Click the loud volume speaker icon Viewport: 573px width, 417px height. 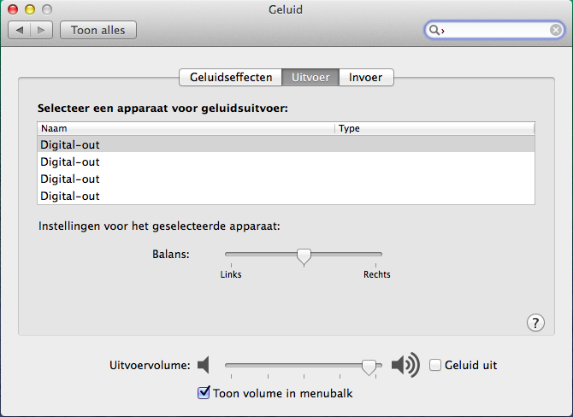click(x=405, y=366)
